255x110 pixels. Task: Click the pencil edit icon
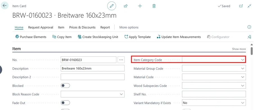(x=112, y=6)
